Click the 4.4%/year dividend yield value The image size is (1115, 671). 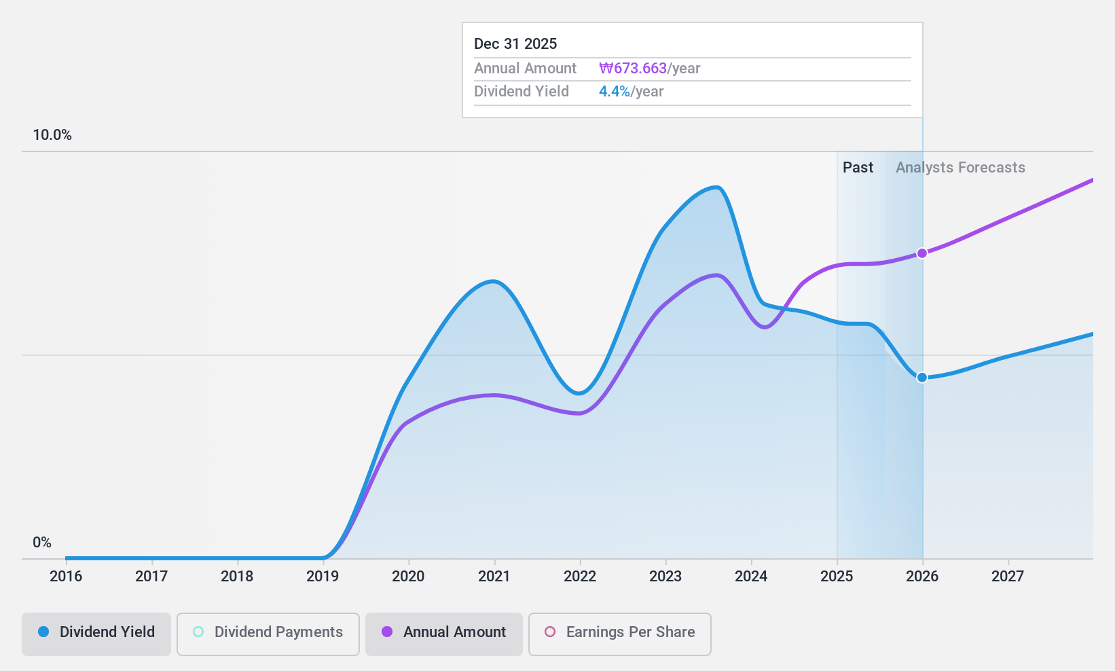coord(631,92)
